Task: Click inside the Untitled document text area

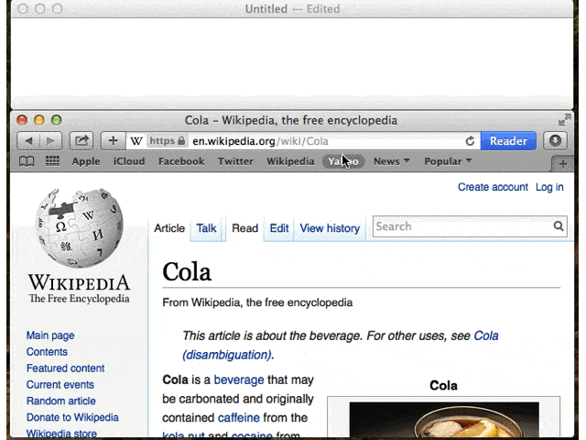Action: (292, 61)
